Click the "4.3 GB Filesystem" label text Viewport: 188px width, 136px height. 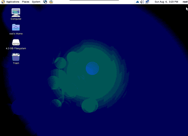tap(16, 48)
